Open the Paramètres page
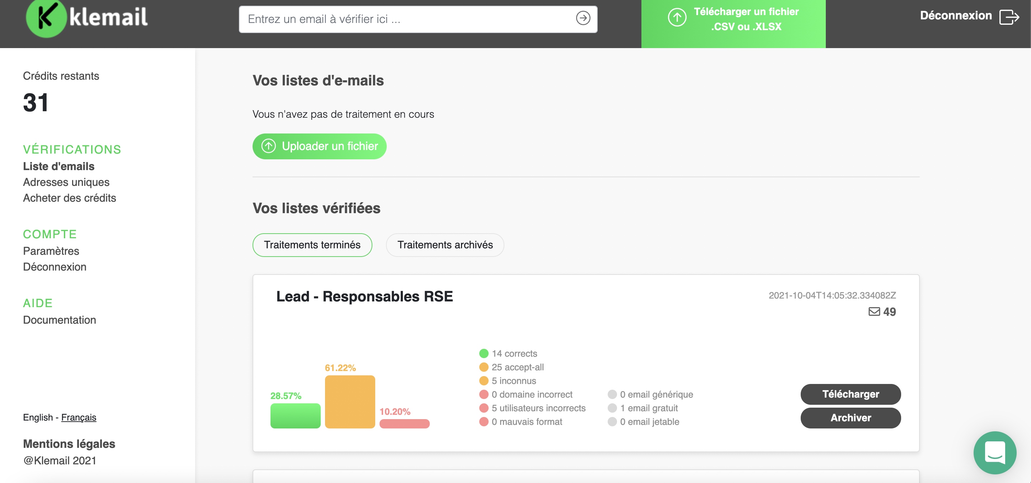 pos(51,251)
